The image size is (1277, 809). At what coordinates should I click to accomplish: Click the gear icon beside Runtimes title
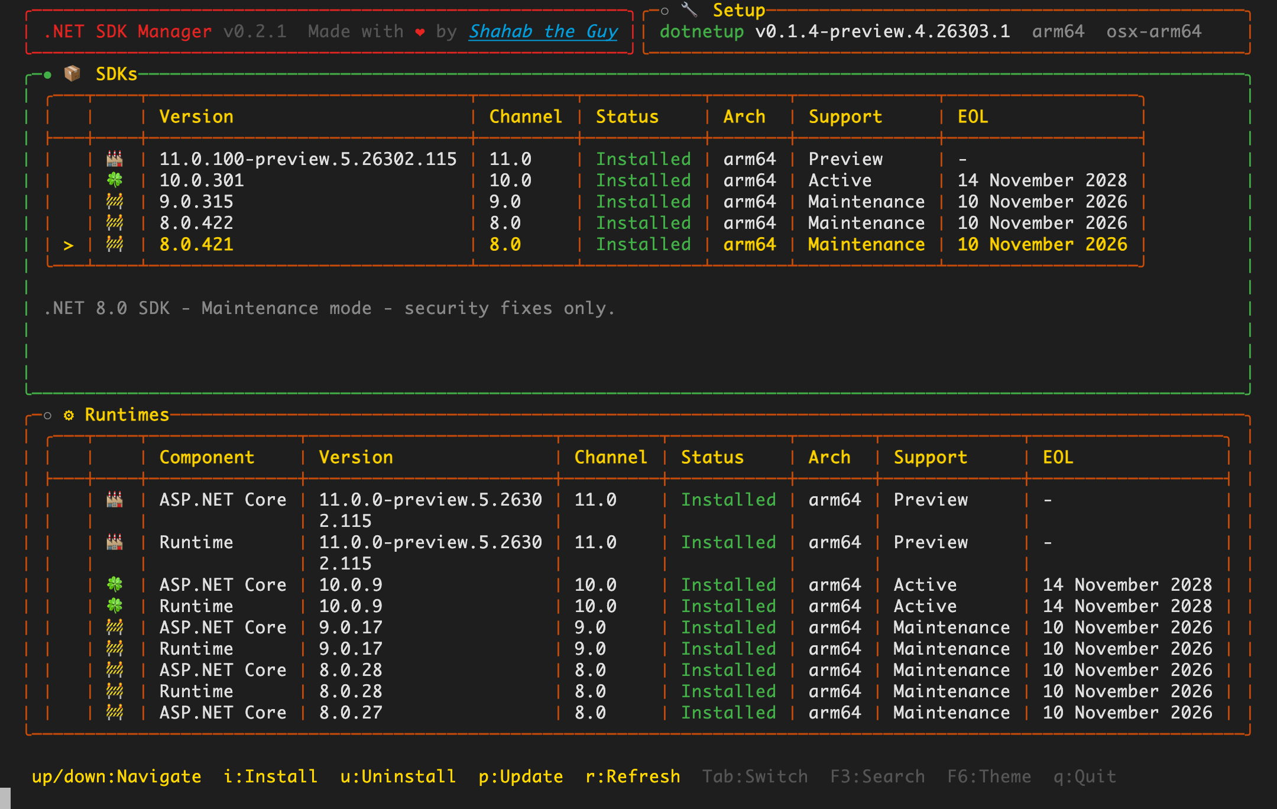tap(69, 415)
